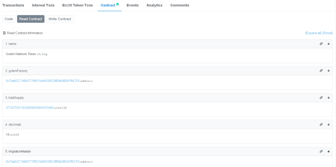
Task: Go to the Events tab
Action: tap(133, 6)
